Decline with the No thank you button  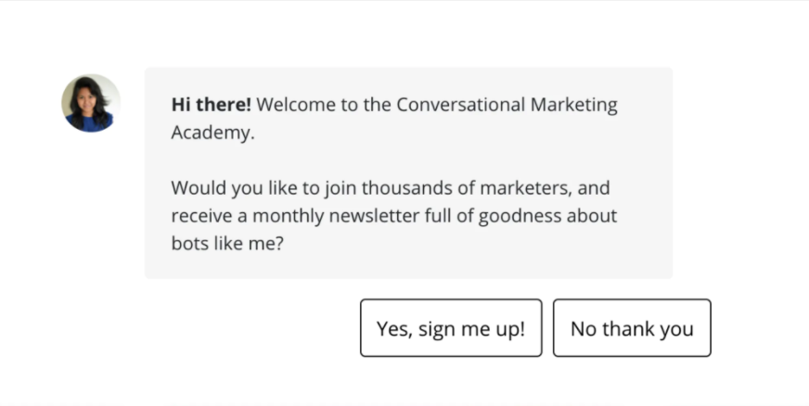tap(632, 328)
